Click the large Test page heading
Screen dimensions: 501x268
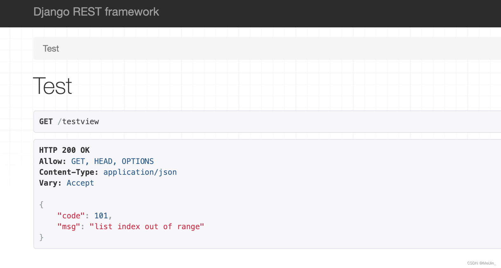click(x=53, y=86)
